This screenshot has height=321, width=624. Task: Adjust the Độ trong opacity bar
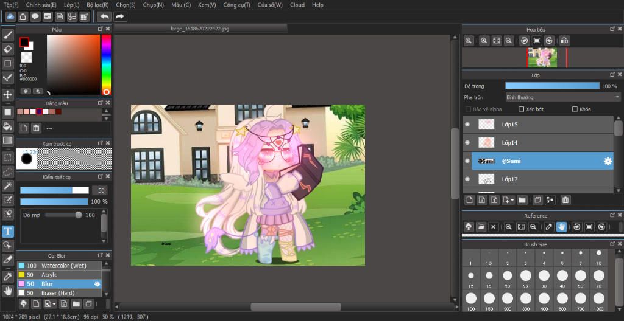tap(552, 86)
